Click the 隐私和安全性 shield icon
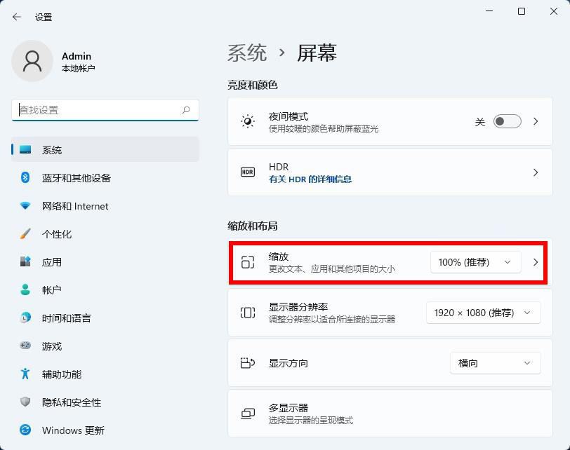This screenshot has height=450, width=570. [x=26, y=402]
